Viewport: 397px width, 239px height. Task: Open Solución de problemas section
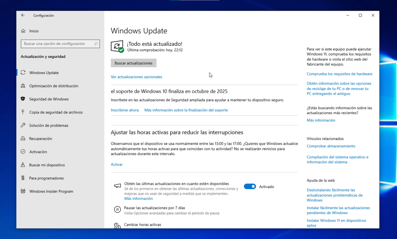click(x=48, y=125)
